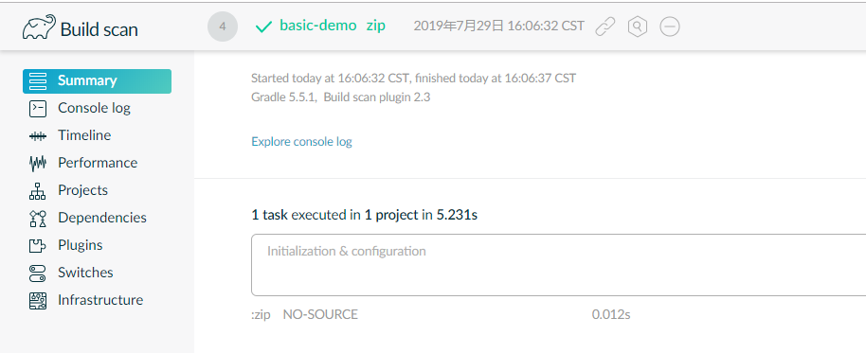Click the round build count badge 4
Viewport: 866px width, 353px height.
pos(223,26)
